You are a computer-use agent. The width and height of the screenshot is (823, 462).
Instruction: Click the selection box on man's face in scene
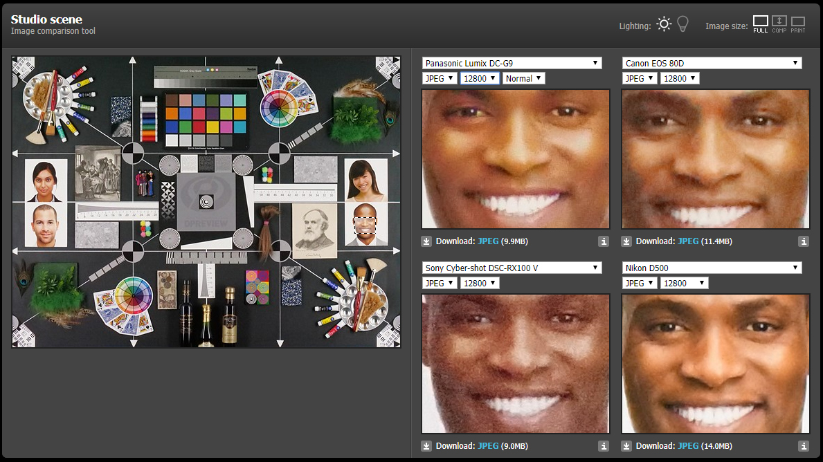[365, 225]
